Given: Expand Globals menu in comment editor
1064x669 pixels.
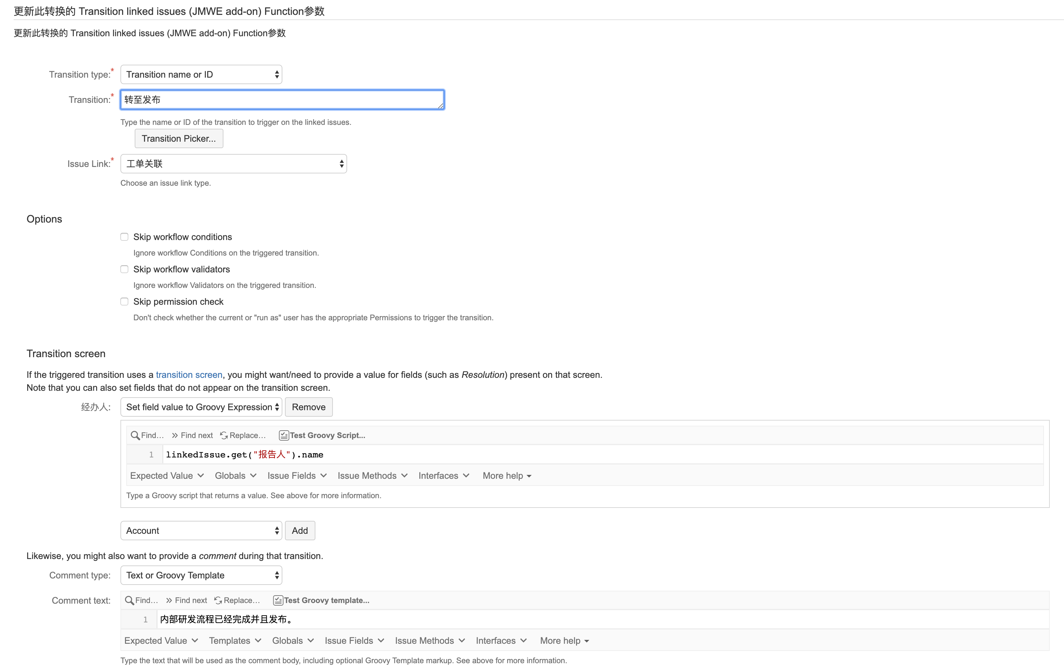Looking at the screenshot, I should point(293,641).
